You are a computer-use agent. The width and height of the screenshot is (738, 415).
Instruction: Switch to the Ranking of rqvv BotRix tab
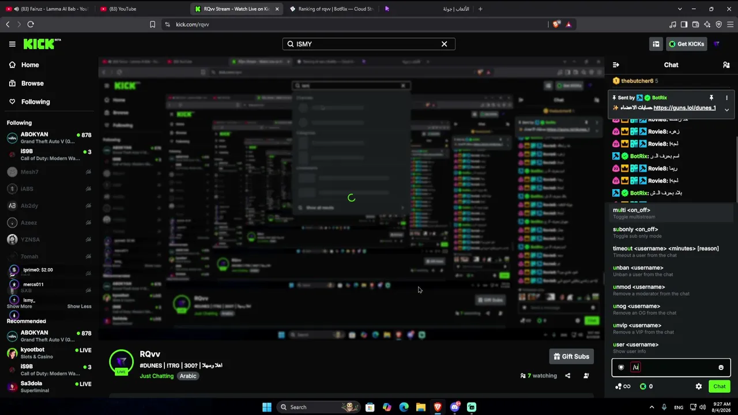[x=332, y=9]
